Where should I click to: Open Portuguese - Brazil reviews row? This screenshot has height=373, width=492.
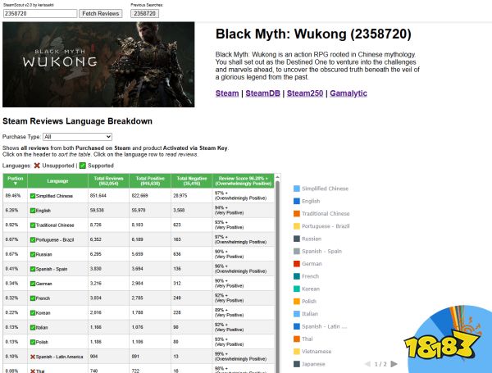point(139,239)
